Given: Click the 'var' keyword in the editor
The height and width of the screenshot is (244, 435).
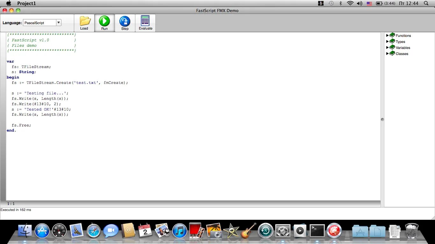Looking at the screenshot, I should 11,61.
